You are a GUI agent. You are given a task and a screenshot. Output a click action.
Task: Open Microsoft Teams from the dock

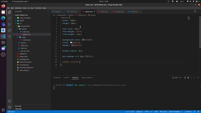click(3, 24)
